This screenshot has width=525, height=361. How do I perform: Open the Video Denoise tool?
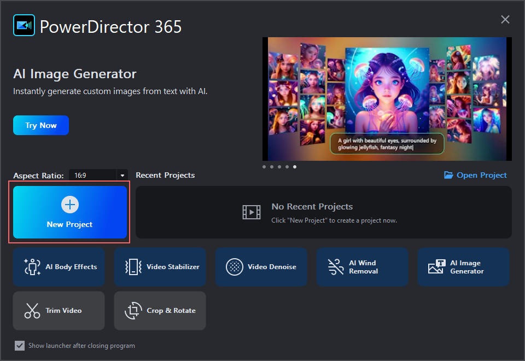pyautogui.click(x=261, y=267)
